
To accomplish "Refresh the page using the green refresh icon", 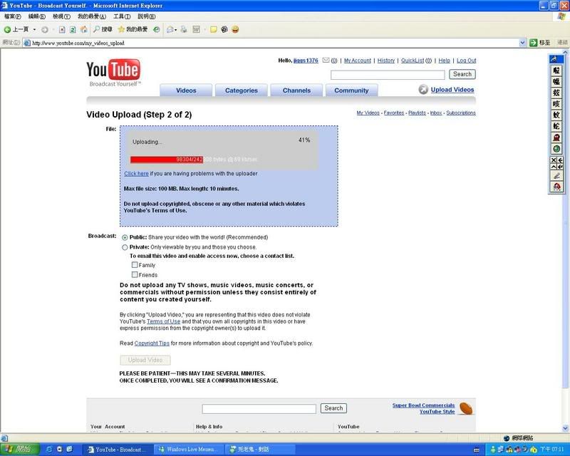I will point(73,29).
